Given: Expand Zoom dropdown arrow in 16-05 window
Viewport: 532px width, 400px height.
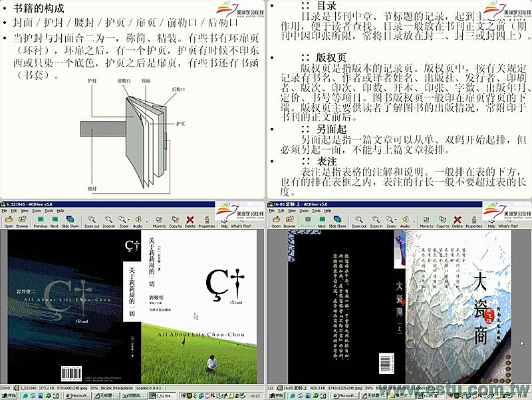Looking at the screenshot, I should tap(396, 220).
